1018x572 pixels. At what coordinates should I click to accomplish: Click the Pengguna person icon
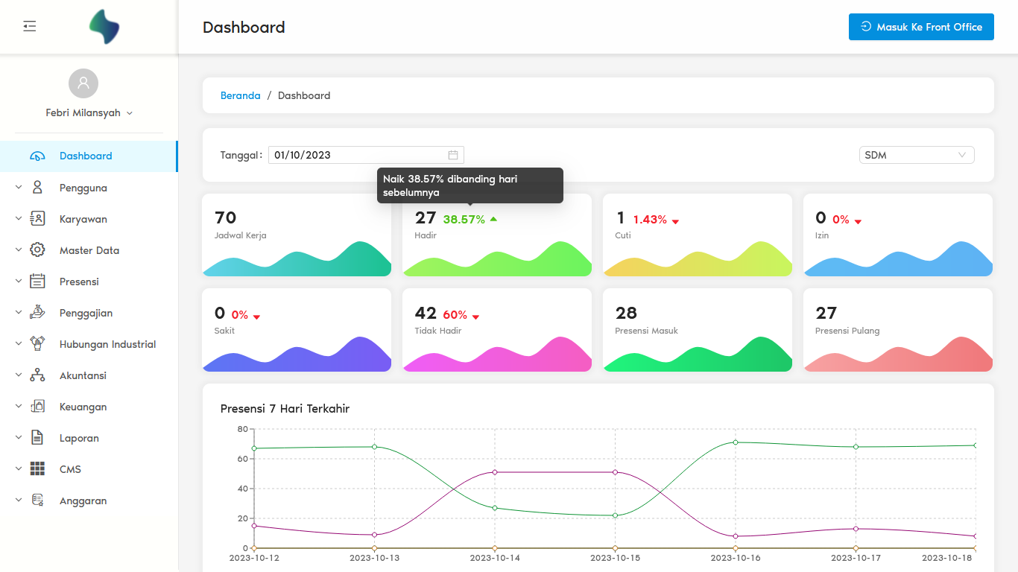click(37, 188)
